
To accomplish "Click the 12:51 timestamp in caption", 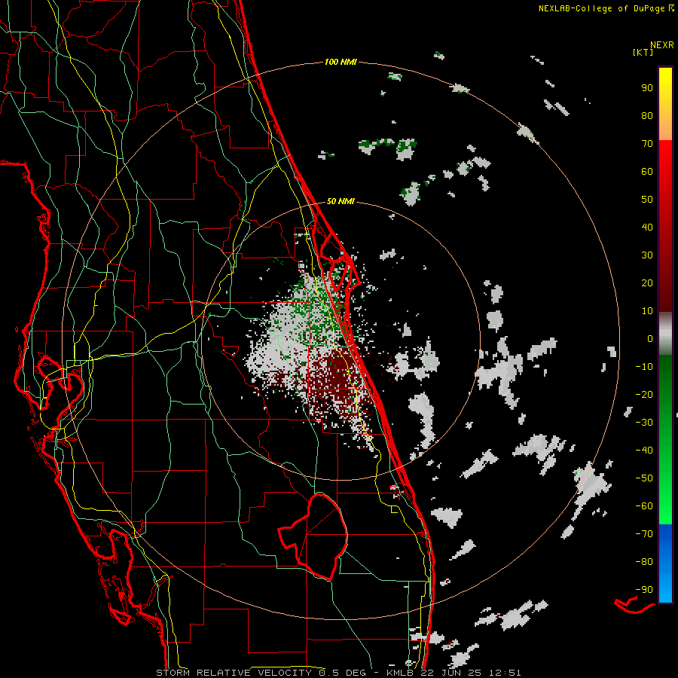I will click(505, 673).
